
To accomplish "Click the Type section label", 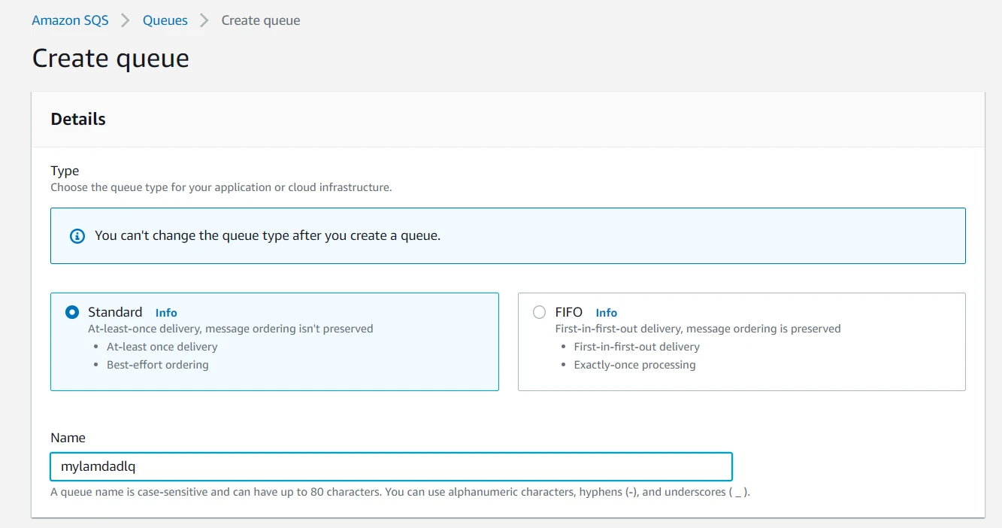I will [65, 171].
